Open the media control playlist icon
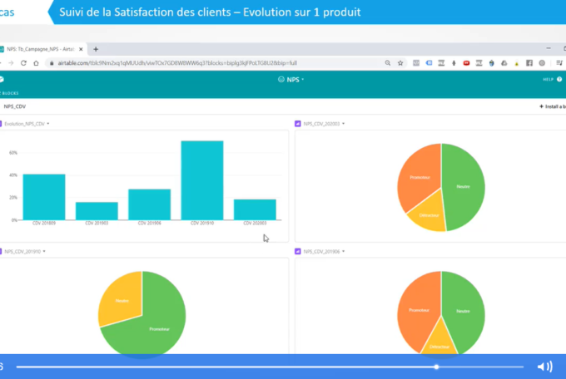This screenshot has height=379, width=566. coord(559,63)
